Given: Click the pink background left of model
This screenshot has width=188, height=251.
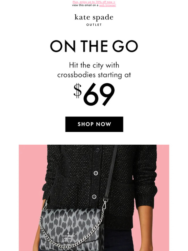Looking at the screenshot, I should click(31, 176).
